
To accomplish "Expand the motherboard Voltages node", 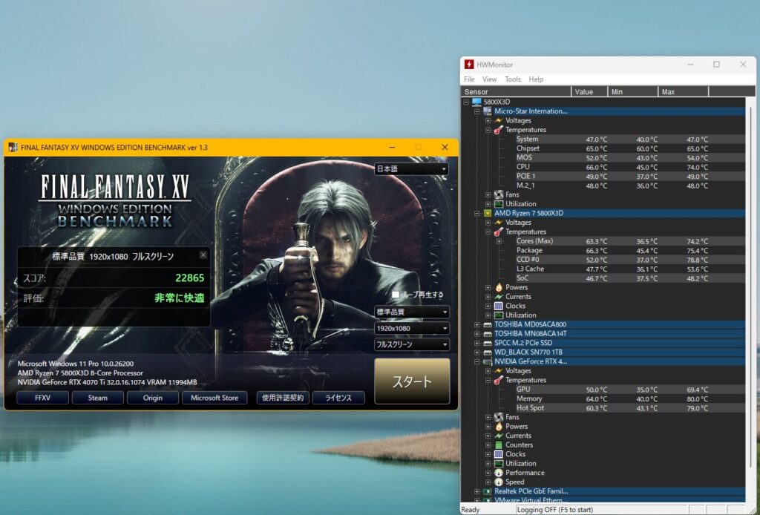I will [x=488, y=121].
